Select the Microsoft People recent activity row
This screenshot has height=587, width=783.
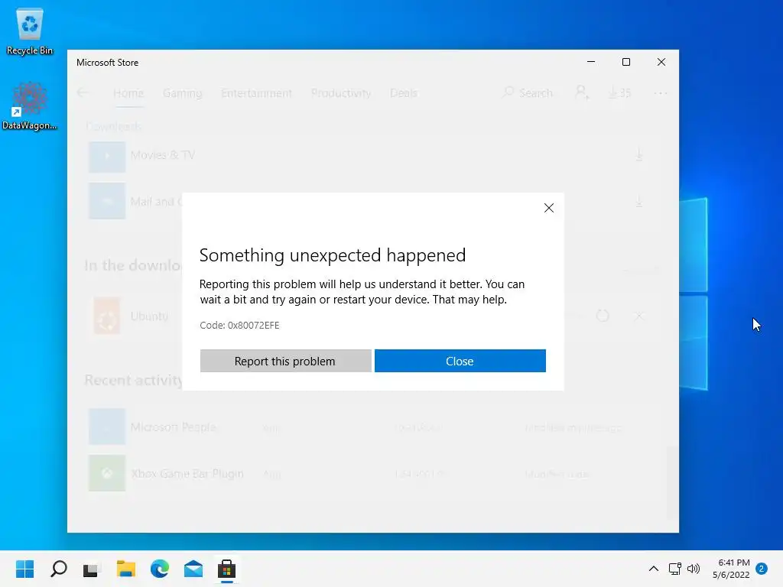click(x=372, y=427)
